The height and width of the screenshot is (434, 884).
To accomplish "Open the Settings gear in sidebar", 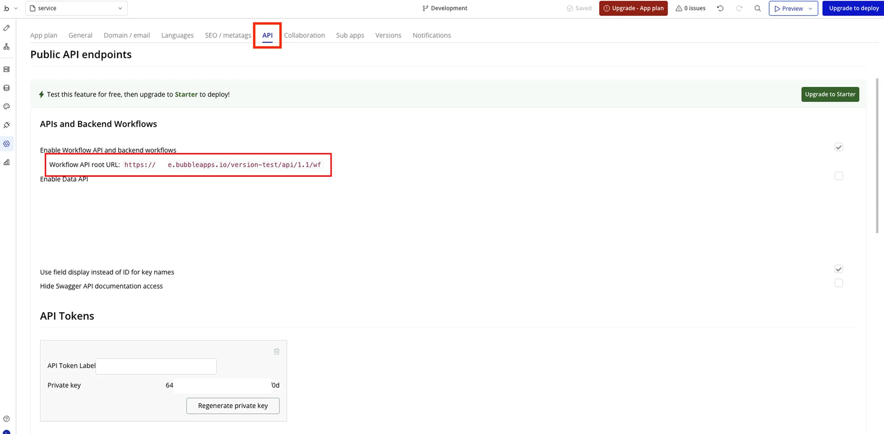I will pyautogui.click(x=6, y=144).
